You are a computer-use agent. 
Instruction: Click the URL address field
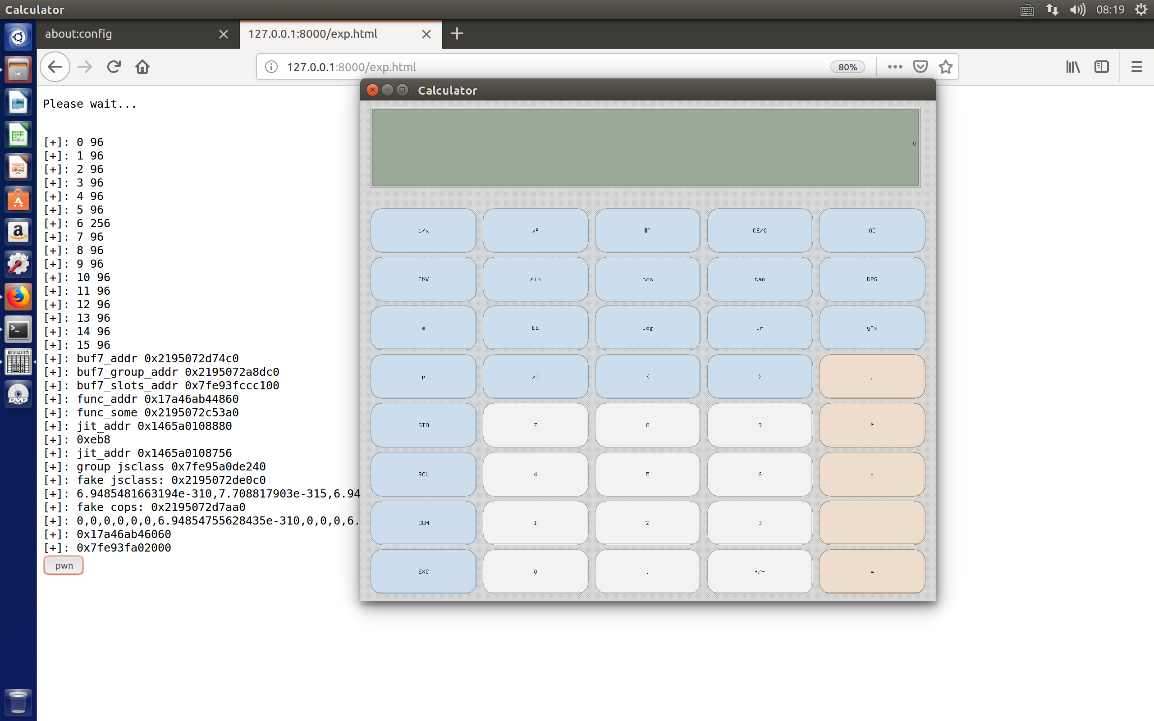pyautogui.click(x=549, y=67)
